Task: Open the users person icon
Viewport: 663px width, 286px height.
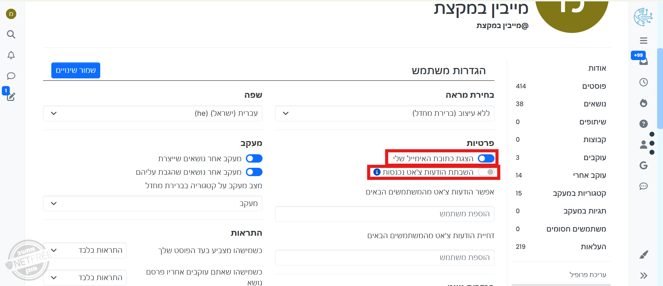Action: 644,145
